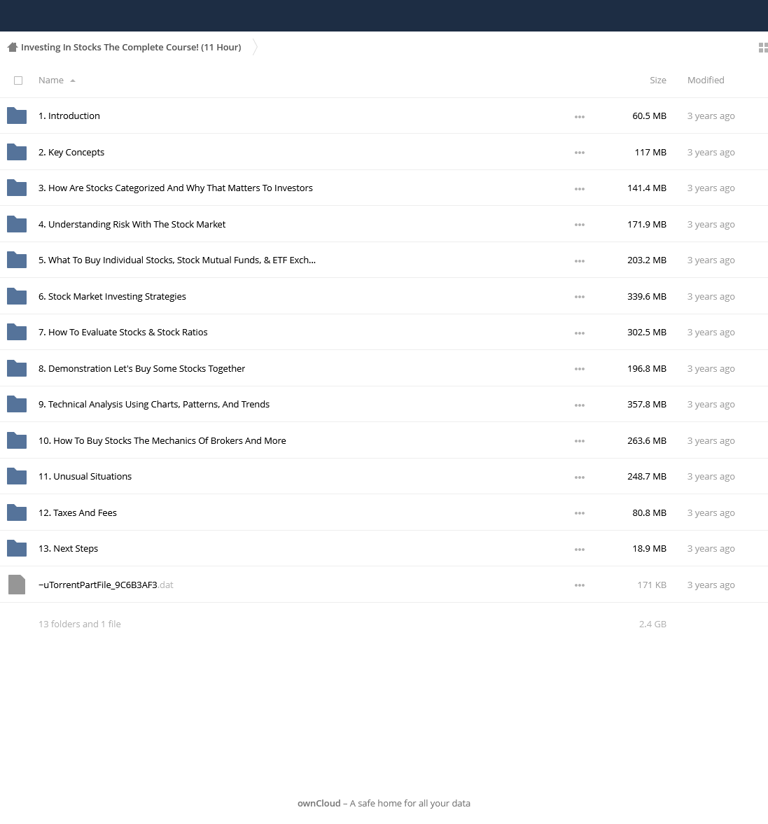Open '8. Demonstration Let's Buy Some Stocks Together'
Image resolution: width=768 pixels, height=824 pixels.
pyautogui.click(x=141, y=368)
